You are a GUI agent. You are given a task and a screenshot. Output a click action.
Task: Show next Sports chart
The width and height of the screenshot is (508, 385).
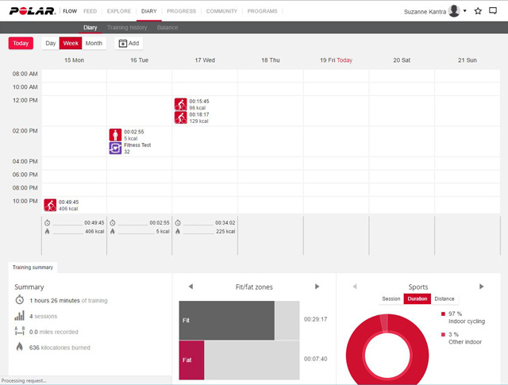[482, 287]
